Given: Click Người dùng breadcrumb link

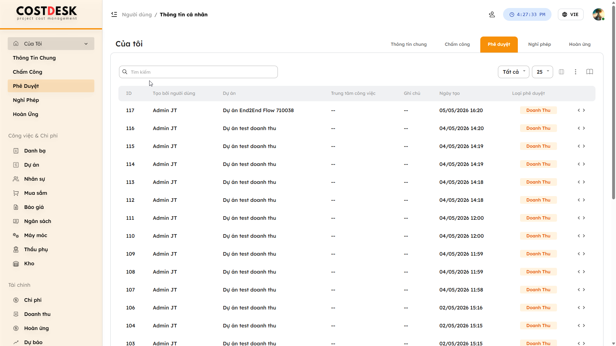Looking at the screenshot, I should click(137, 14).
